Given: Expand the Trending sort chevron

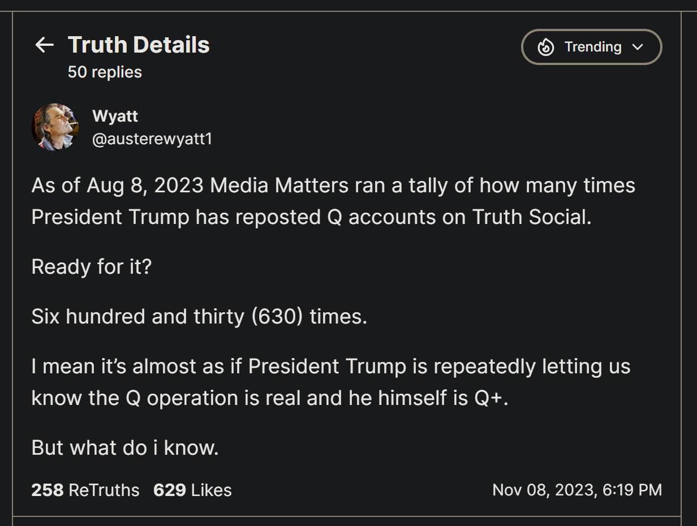Looking at the screenshot, I should click(x=638, y=47).
